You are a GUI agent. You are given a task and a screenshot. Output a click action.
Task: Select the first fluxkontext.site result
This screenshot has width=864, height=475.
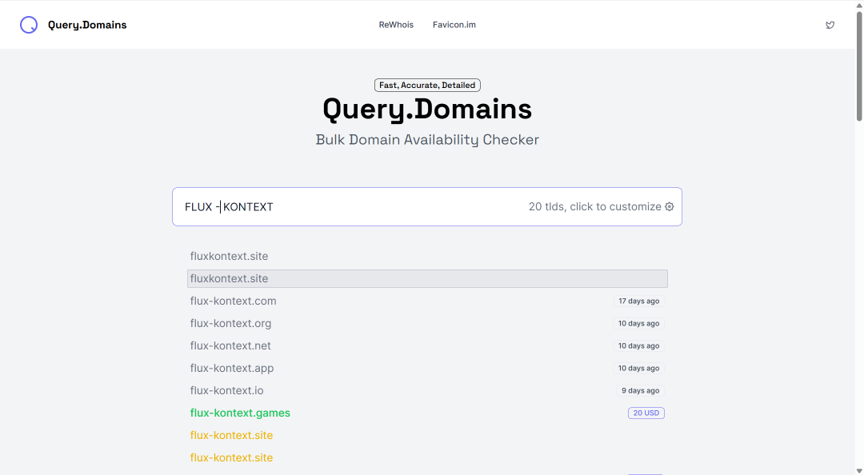point(230,256)
